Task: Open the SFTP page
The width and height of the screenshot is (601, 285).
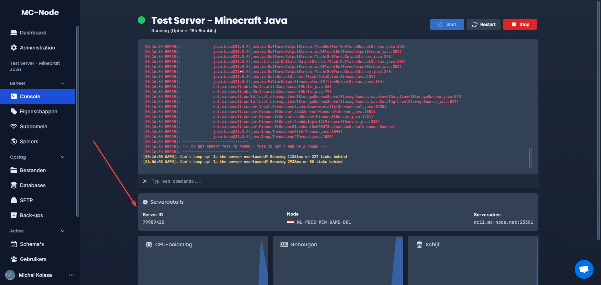Action: pos(38,200)
